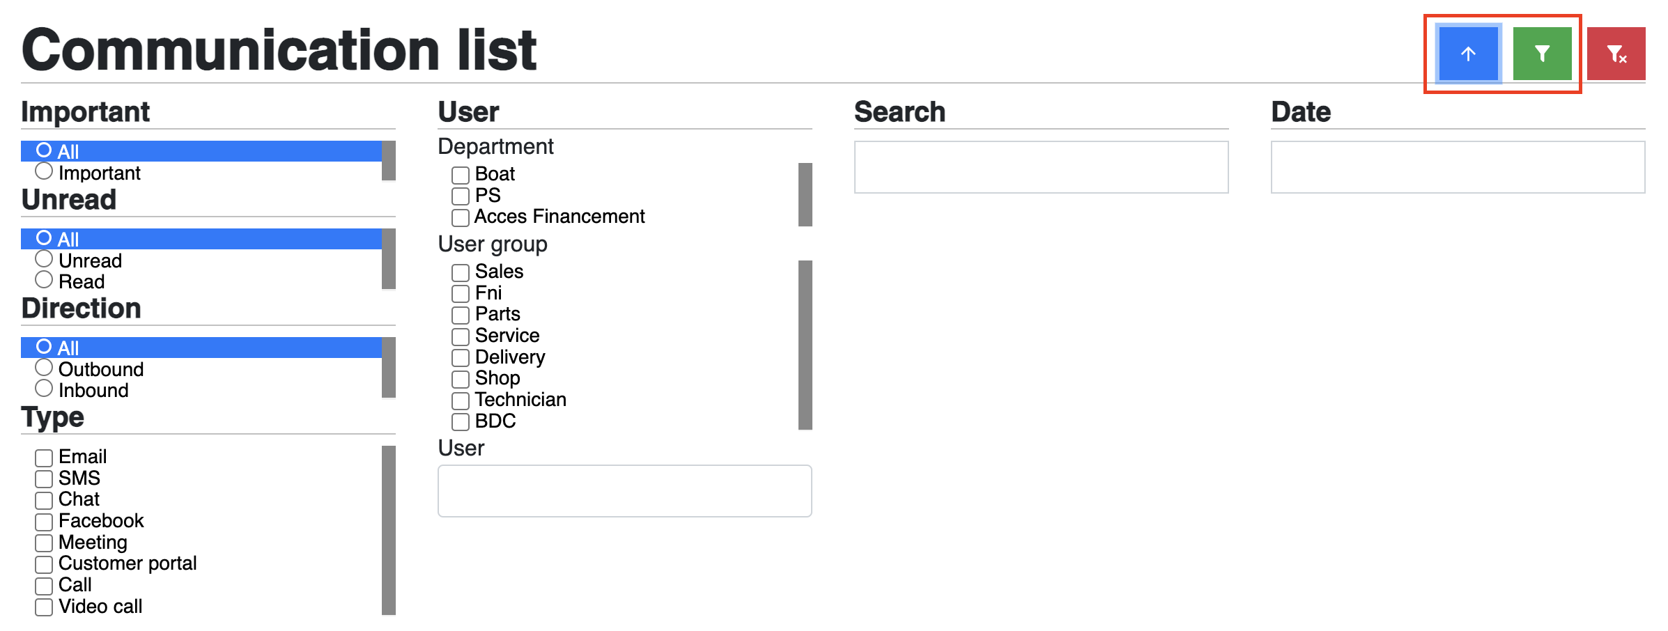
Task: Select the Outbound direction radio button
Action: (44, 368)
